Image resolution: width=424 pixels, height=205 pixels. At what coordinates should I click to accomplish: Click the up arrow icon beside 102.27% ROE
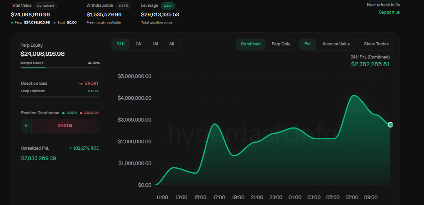pos(70,148)
